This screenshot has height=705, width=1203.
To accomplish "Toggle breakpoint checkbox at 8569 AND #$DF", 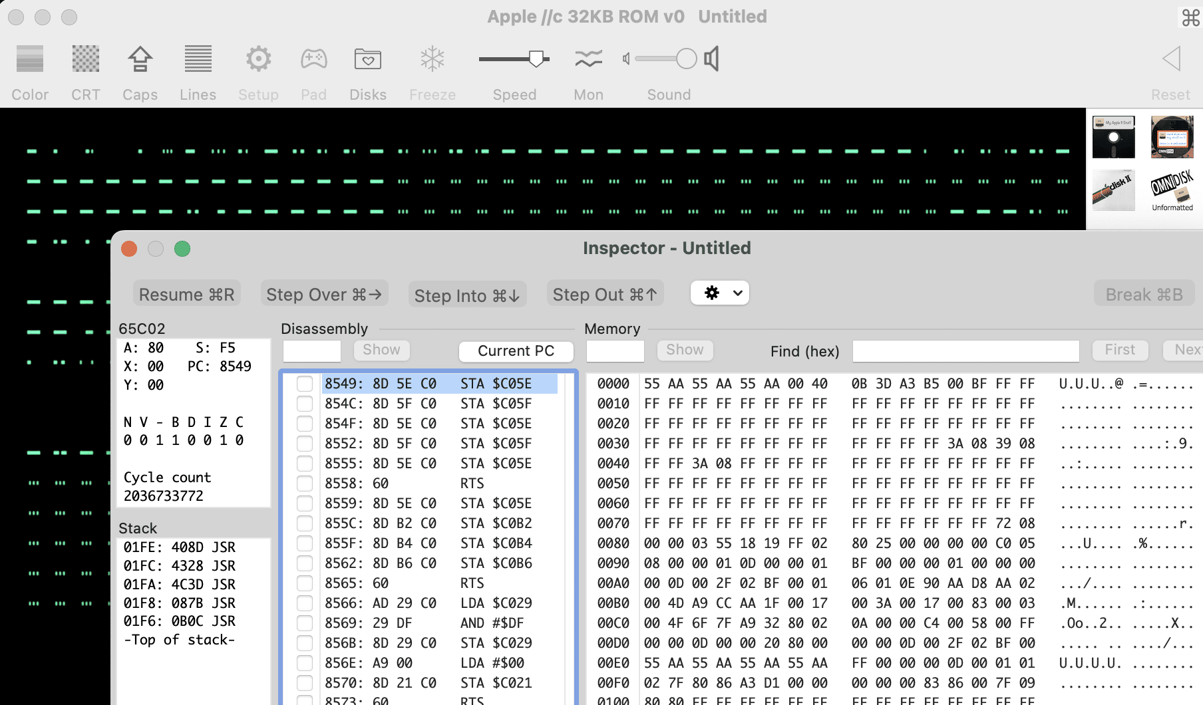I will 305,623.
